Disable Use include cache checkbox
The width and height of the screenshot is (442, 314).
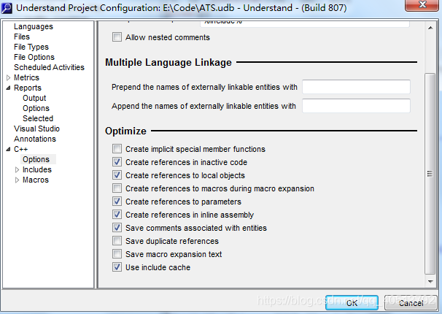pos(117,267)
